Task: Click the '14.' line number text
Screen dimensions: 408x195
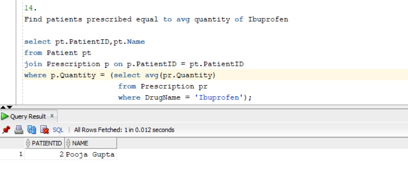Action: [x=31, y=8]
